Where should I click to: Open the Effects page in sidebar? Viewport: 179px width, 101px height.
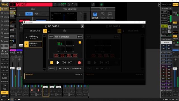[x=4, y=17]
